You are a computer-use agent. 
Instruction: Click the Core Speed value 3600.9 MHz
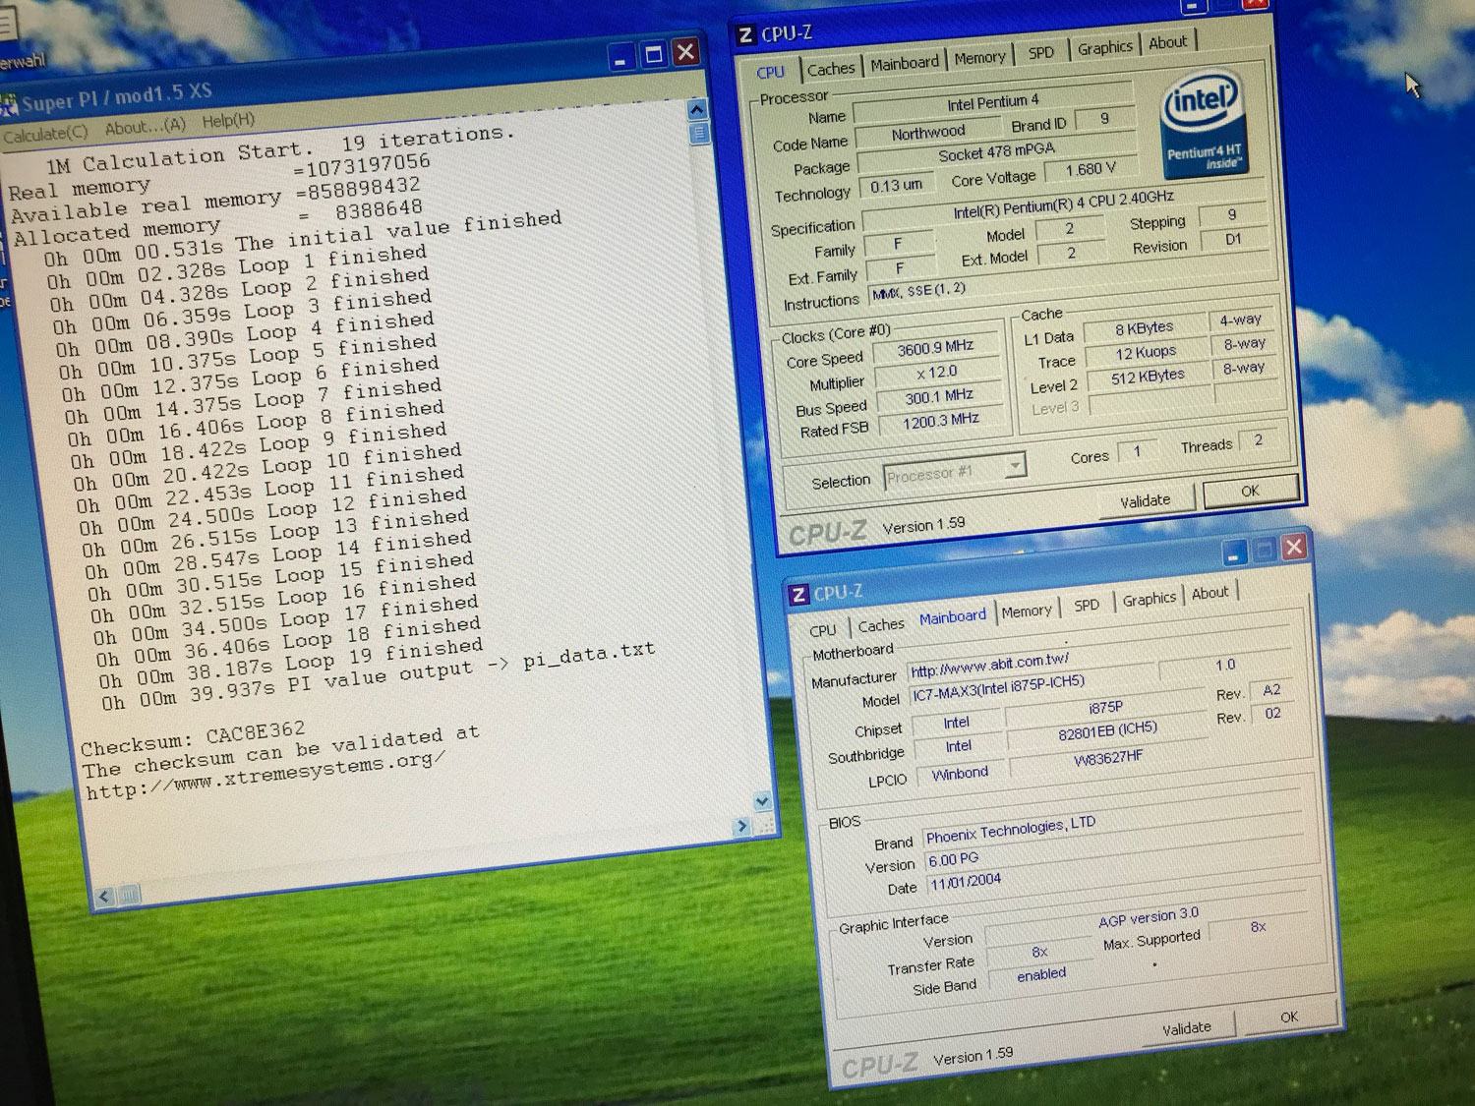935,347
